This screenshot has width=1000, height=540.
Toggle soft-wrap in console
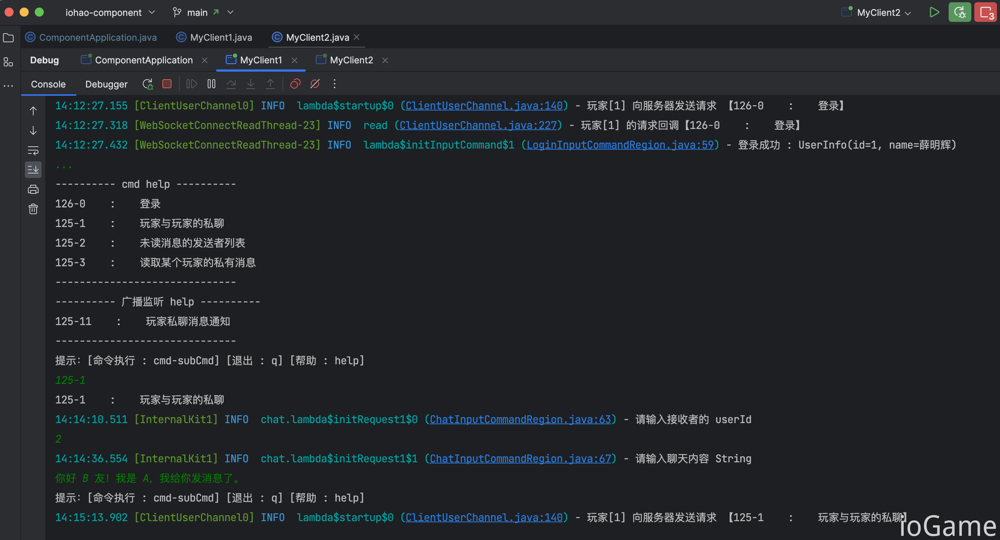tap(33, 150)
